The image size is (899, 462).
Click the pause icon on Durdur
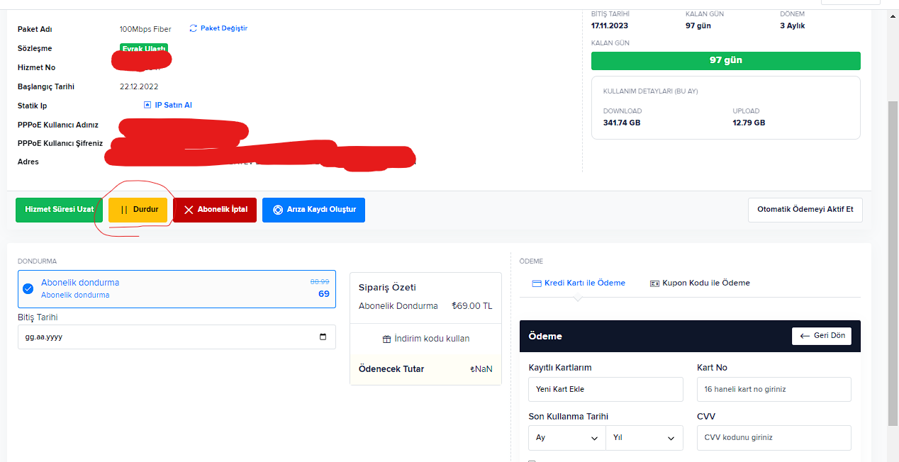coord(123,210)
